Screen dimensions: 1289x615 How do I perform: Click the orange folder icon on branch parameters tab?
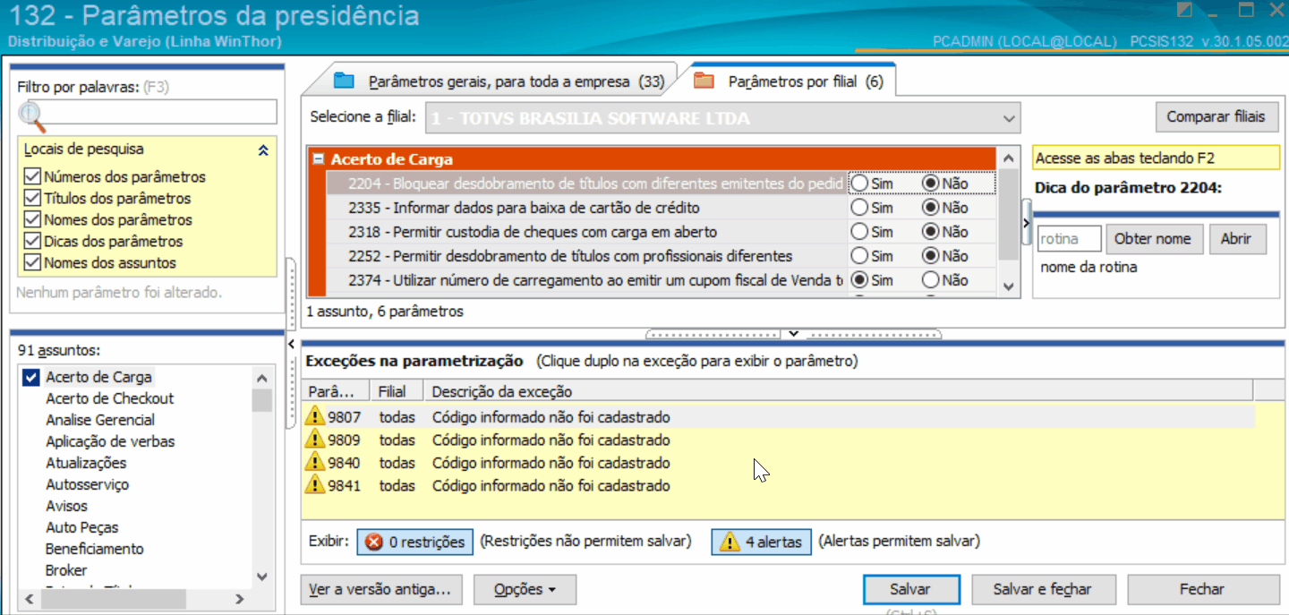(x=704, y=81)
